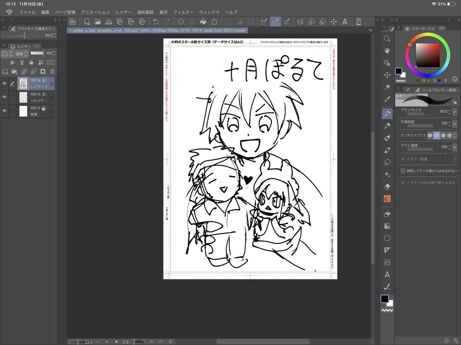Click the black main color swatch in Color Circle

point(398,71)
